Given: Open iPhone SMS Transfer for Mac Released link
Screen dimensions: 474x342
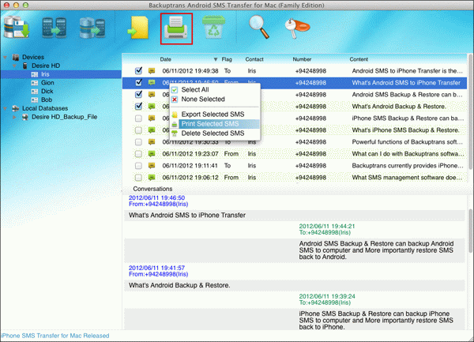Looking at the screenshot, I should [55, 336].
